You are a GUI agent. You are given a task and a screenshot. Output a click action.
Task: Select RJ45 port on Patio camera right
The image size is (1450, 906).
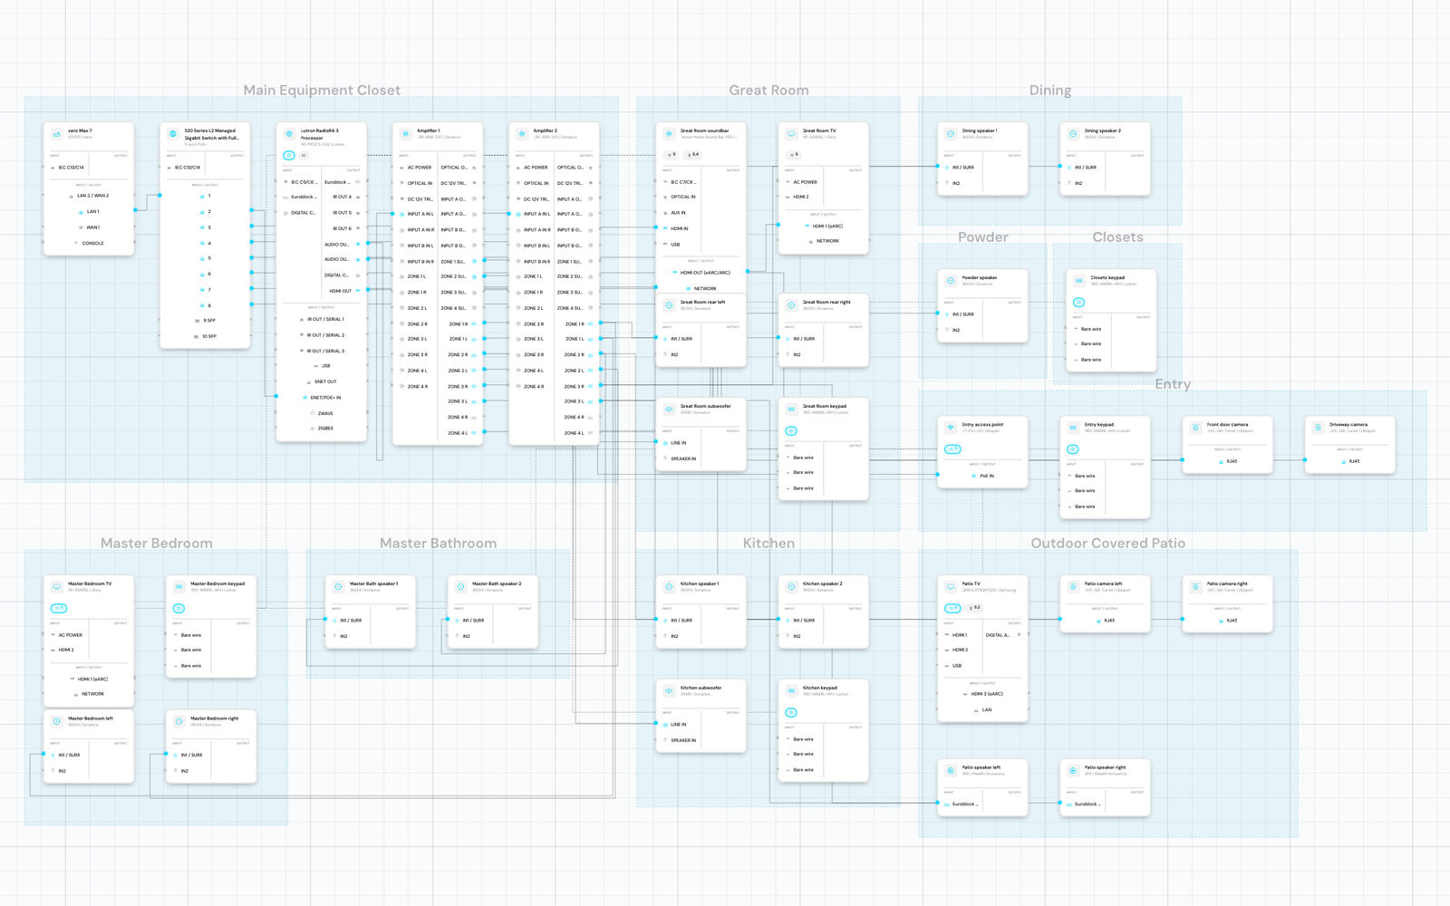coord(1227,621)
